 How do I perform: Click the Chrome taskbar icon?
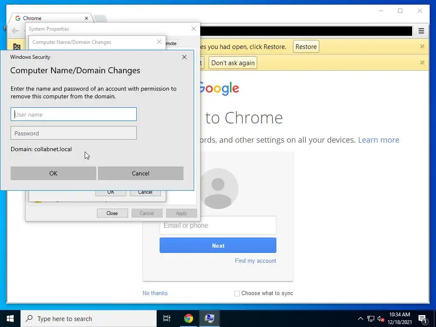(x=188, y=318)
